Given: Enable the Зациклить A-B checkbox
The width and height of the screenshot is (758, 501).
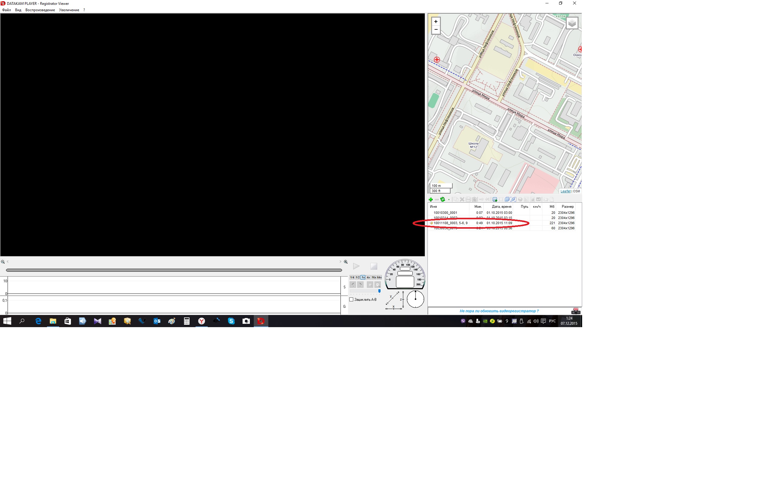Looking at the screenshot, I should pyautogui.click(x=351, y=299).
